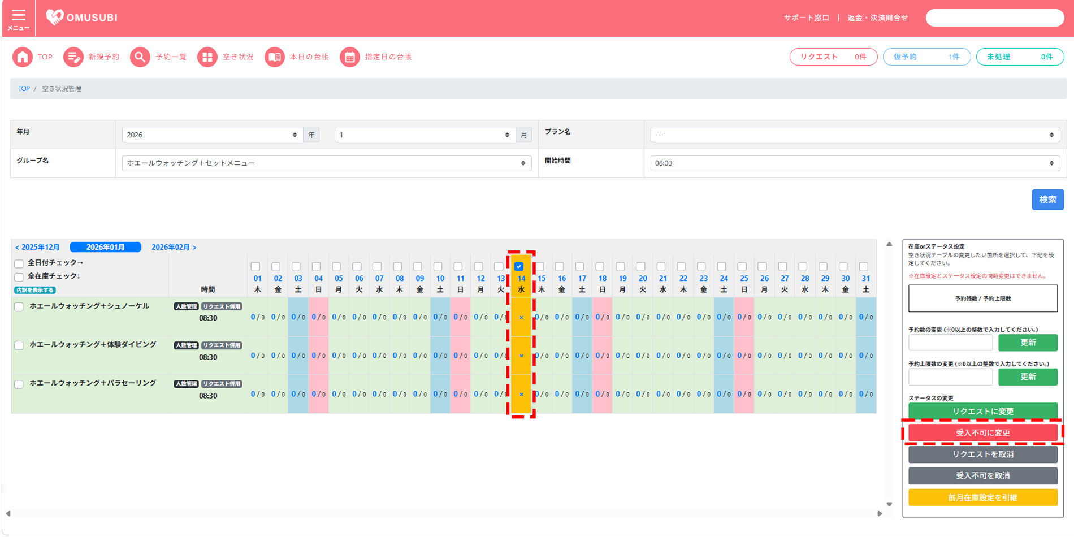
Task: Open 予約一覧 magnifier icon
Action: coord(140,57)
